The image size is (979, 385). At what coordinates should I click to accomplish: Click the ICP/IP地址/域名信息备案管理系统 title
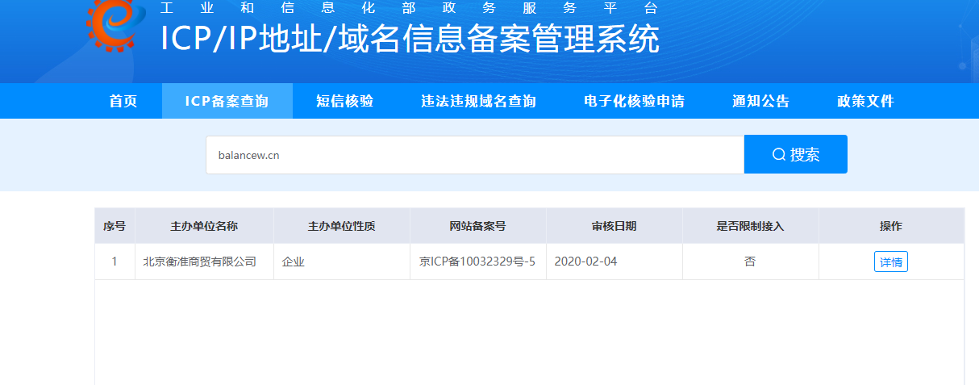point(410,40)
